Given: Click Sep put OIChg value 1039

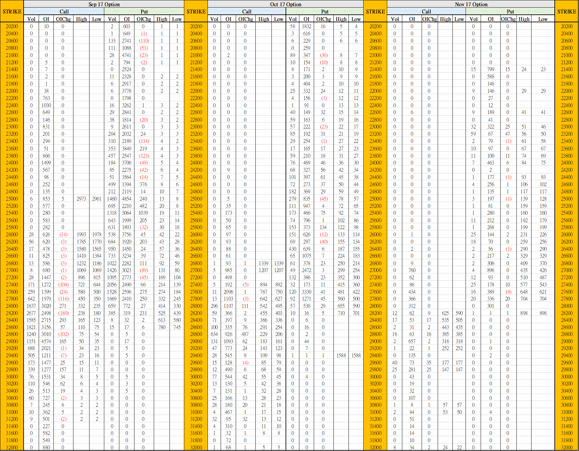Looking at the screenshot, I should coord(143,213).
